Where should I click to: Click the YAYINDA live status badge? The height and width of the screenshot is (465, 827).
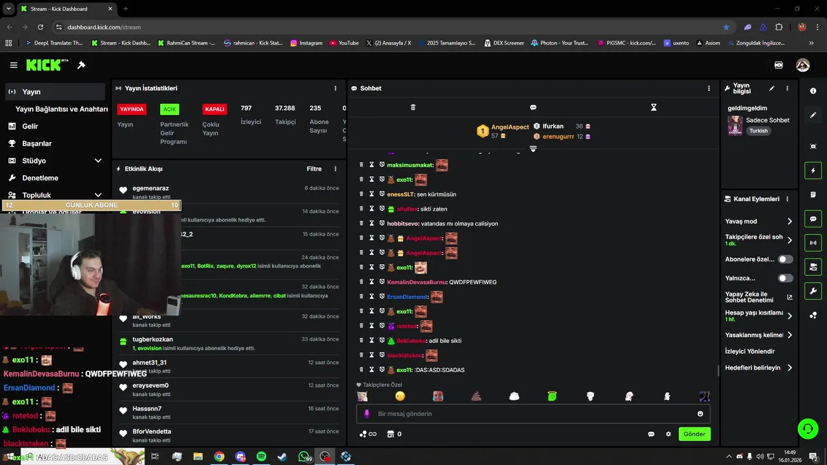(131, 109)
